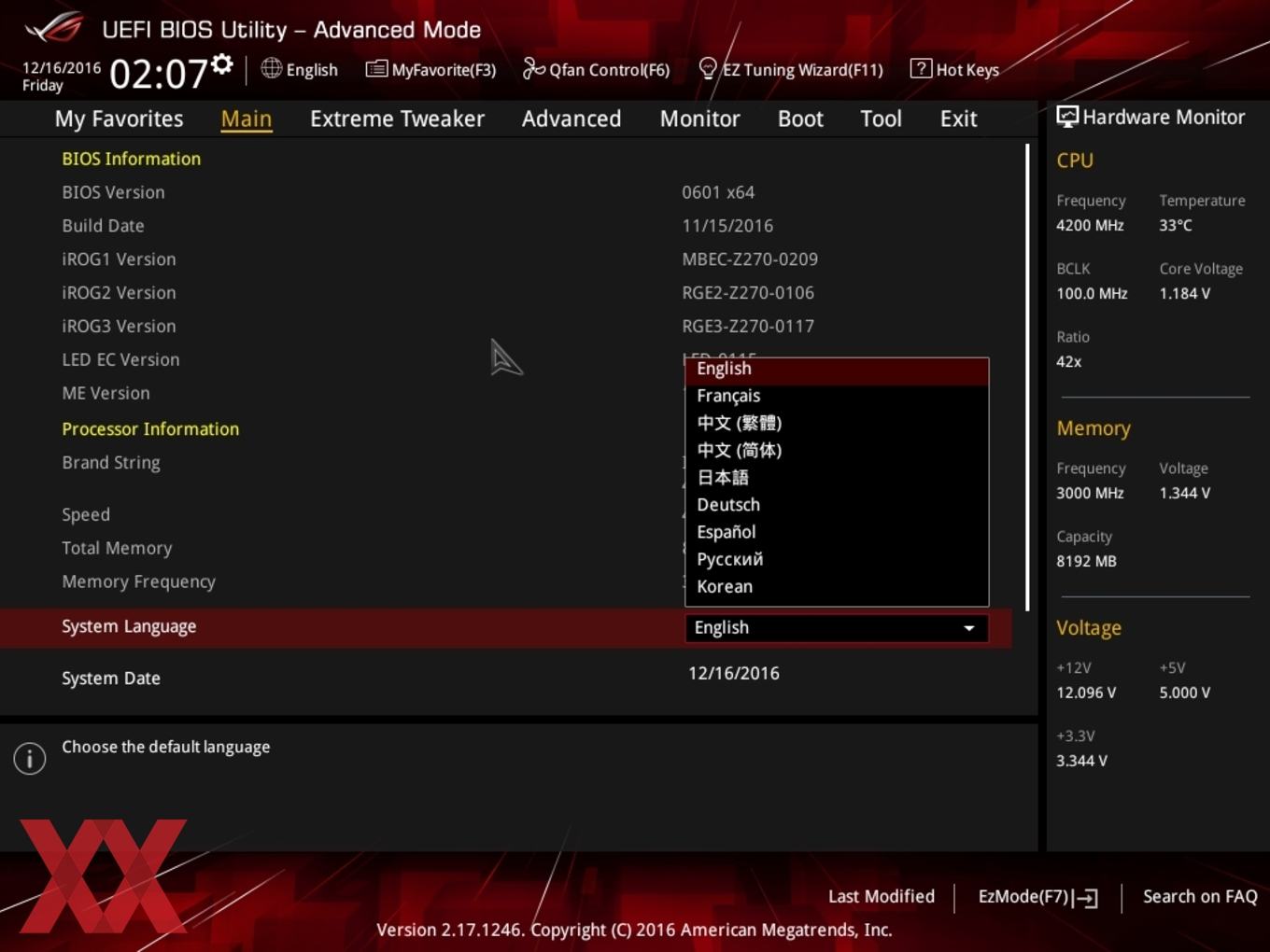Screen dimensions: 1270x952
Task: Click the BIOS Version row
Action: point(506,192)
